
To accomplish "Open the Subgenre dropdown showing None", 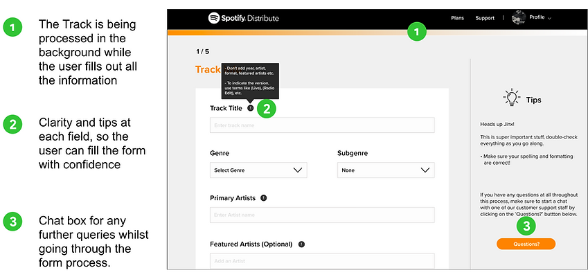I will (x=386, y=170).
